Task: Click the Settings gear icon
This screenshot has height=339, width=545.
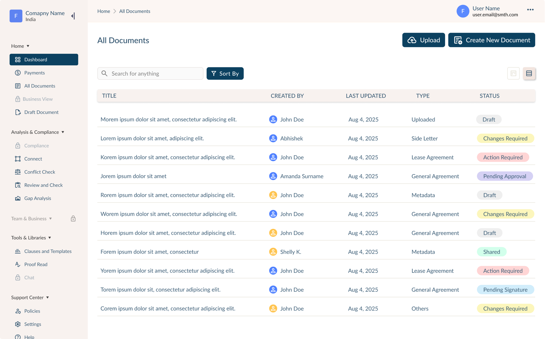Action: point(18,324)
